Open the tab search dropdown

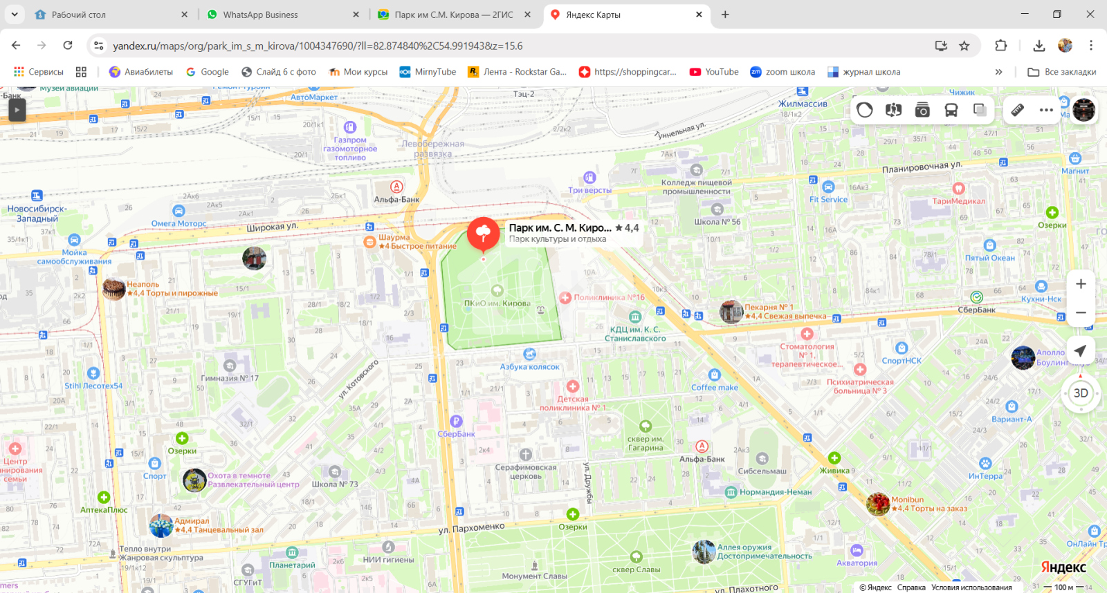14,15
